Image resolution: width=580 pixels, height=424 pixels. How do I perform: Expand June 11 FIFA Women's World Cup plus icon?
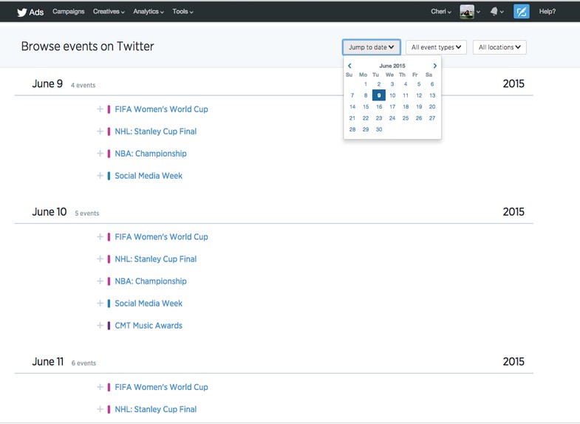100,387
